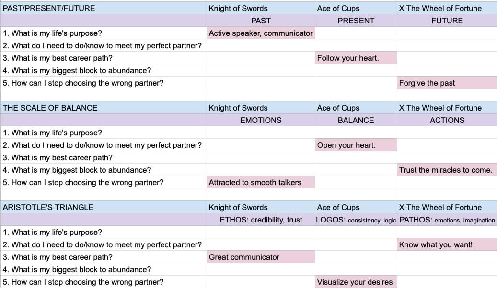Viewport: 497px width, 288px height.
Task: Select Trust the miracles to come. cell
Action: click(447, 170)
